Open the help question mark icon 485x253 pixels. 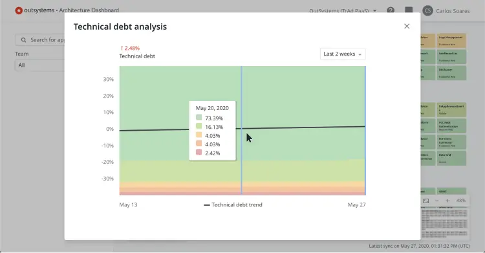pyautogui.click(x=391, y=10)
